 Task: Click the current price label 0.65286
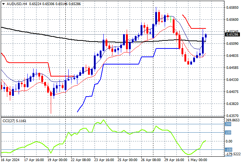[x=232, y=35]
